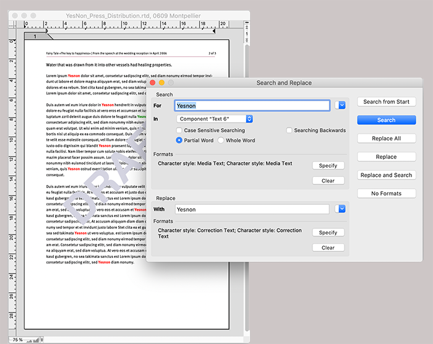The image size is (433, 344).
Task: Close the Search and Replace dialog
Action: [x=153, y=82]
